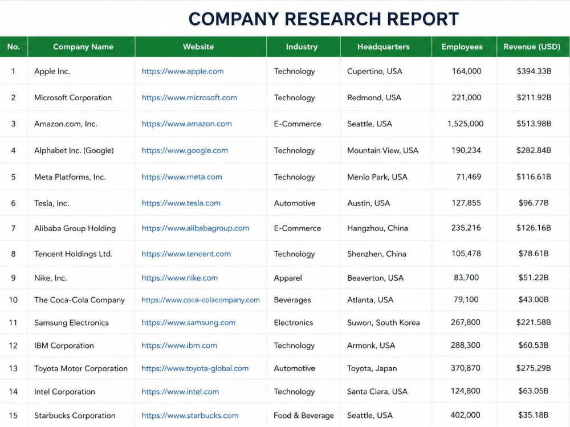This screenshot has height=427, width=570.
Task: Click the Beaverton, USA cell
Action: point(386,278)
